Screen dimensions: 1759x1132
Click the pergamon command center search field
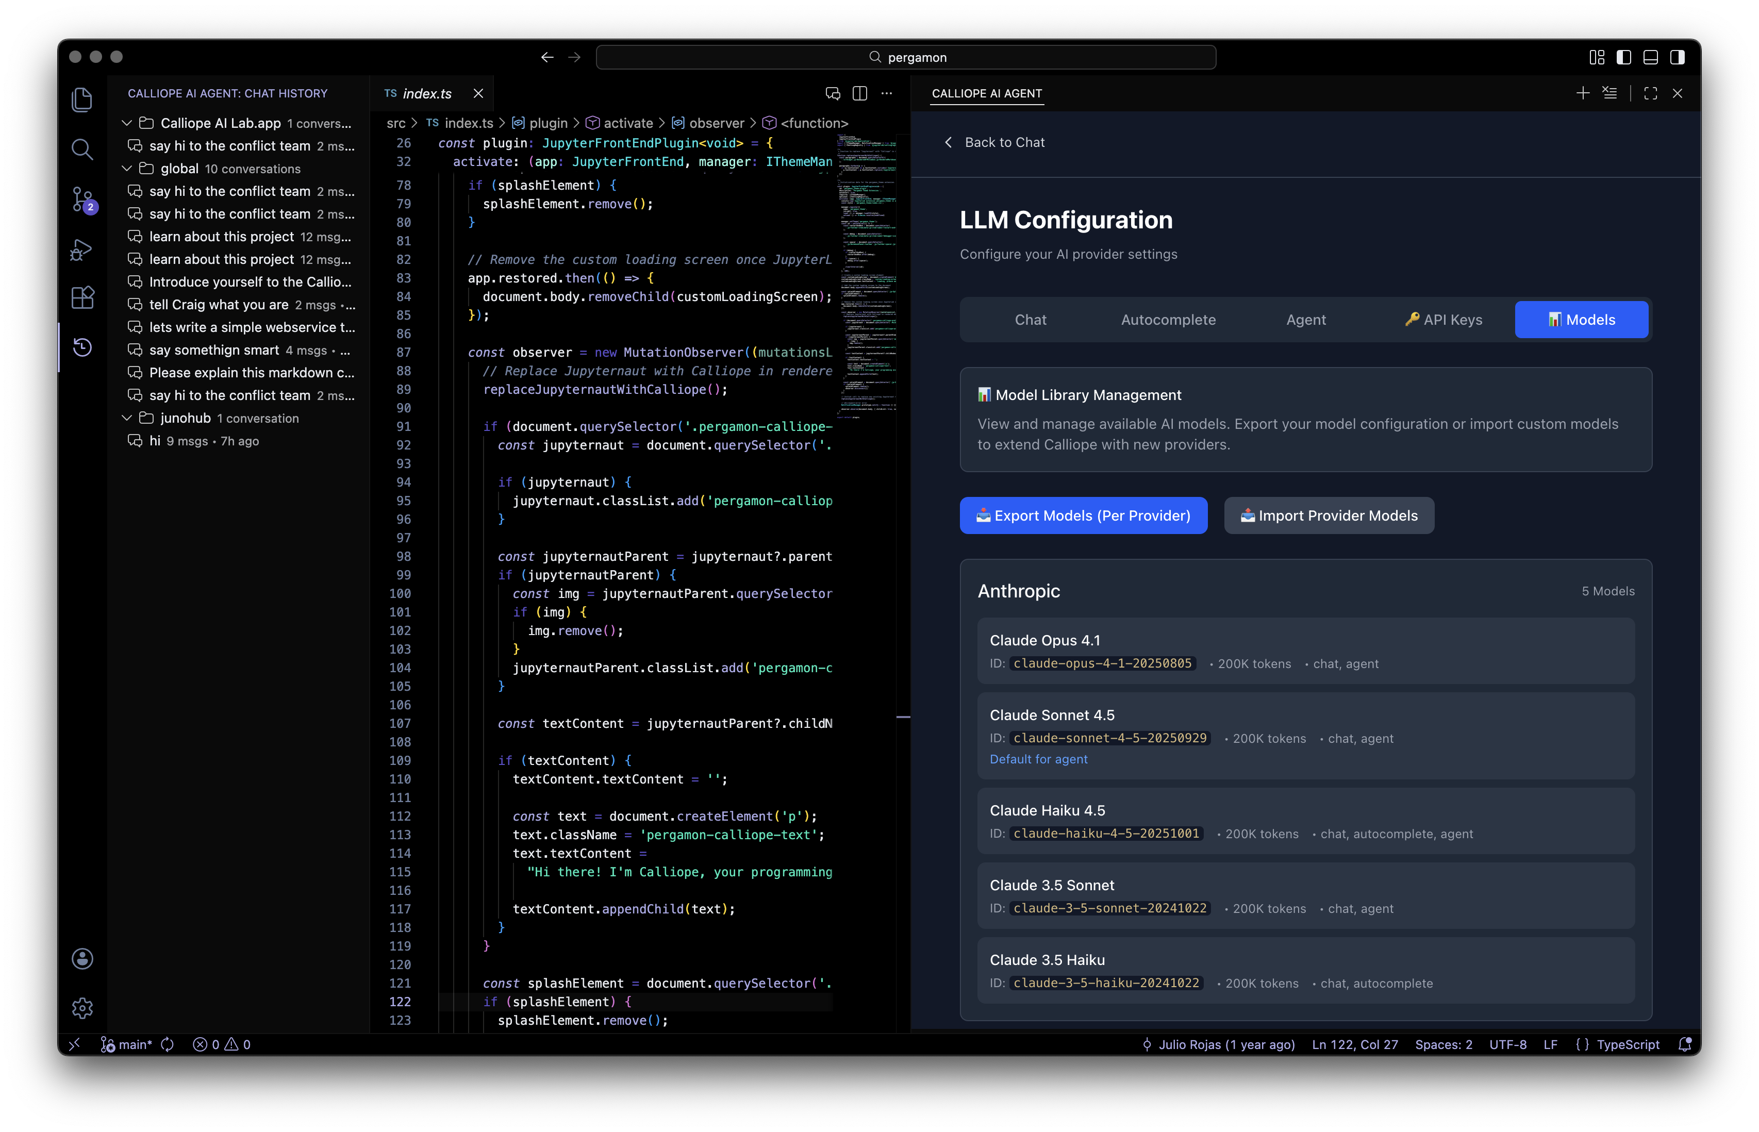(906, 57)
